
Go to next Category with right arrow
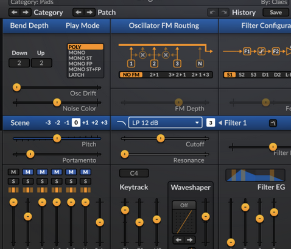tap(26, 12)
